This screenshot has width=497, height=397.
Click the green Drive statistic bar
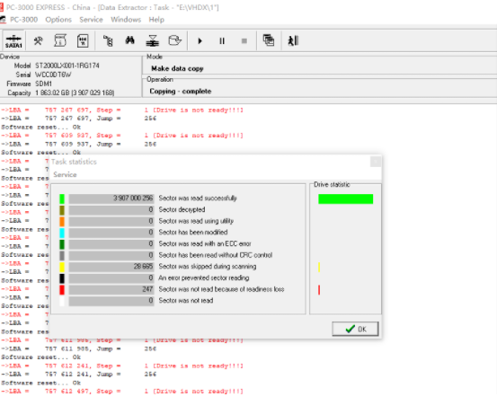[x=345, y=199]
